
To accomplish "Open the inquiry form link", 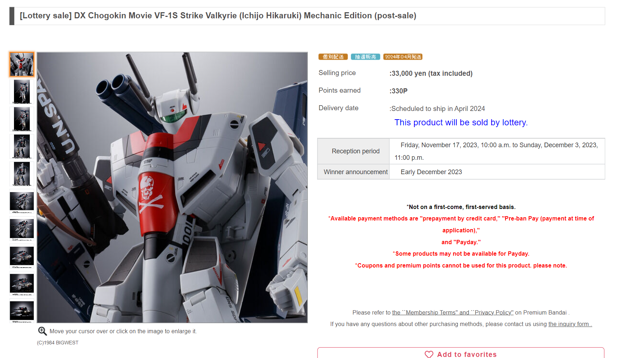I will (570, 324).
